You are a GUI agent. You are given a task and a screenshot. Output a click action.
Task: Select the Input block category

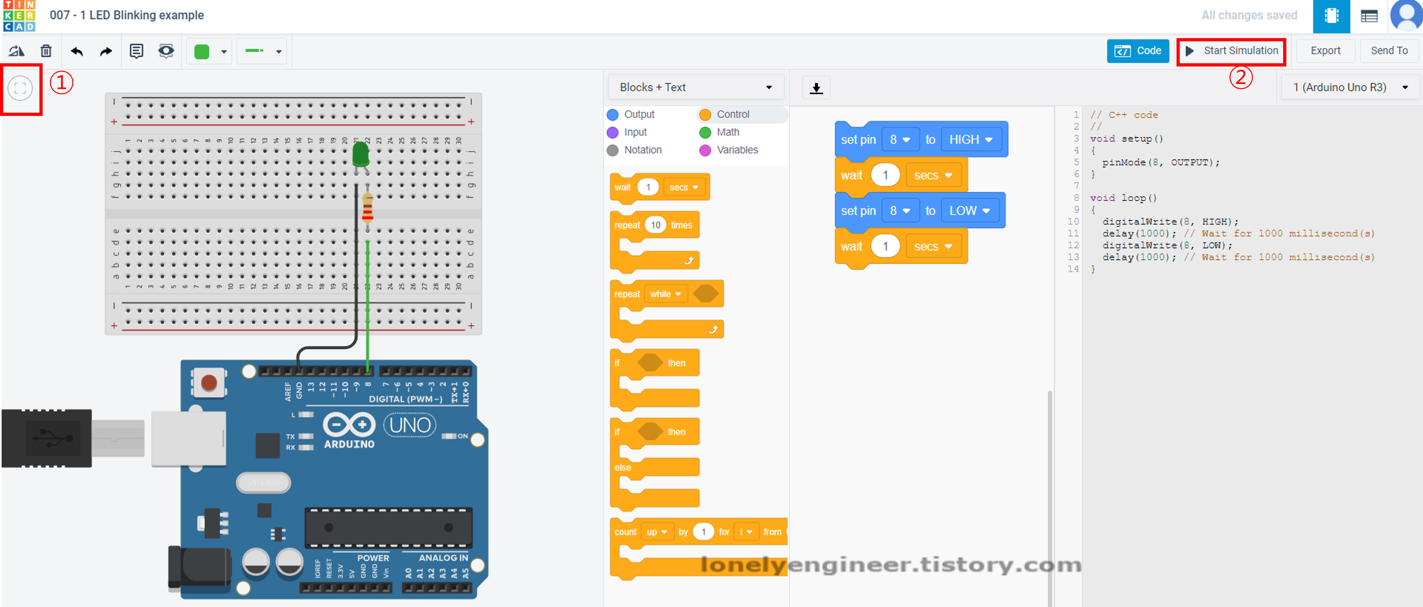click(634, 132)
